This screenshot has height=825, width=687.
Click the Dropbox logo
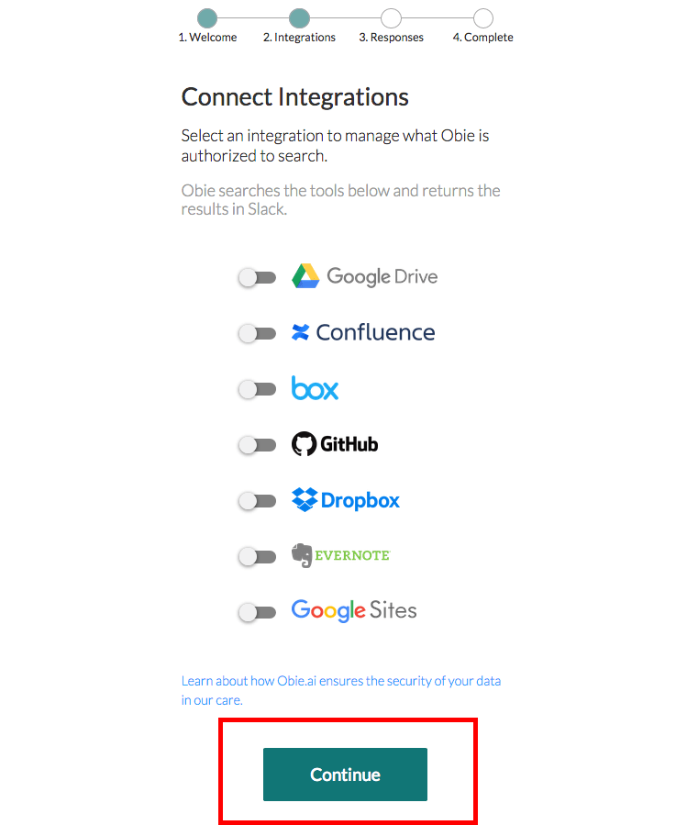(346, 500)
